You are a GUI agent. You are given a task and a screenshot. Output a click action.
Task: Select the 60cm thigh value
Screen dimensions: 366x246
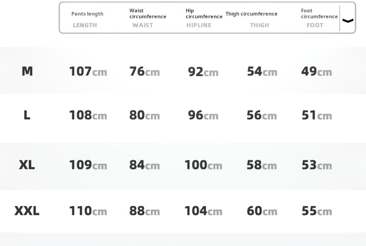coord(262,211)
